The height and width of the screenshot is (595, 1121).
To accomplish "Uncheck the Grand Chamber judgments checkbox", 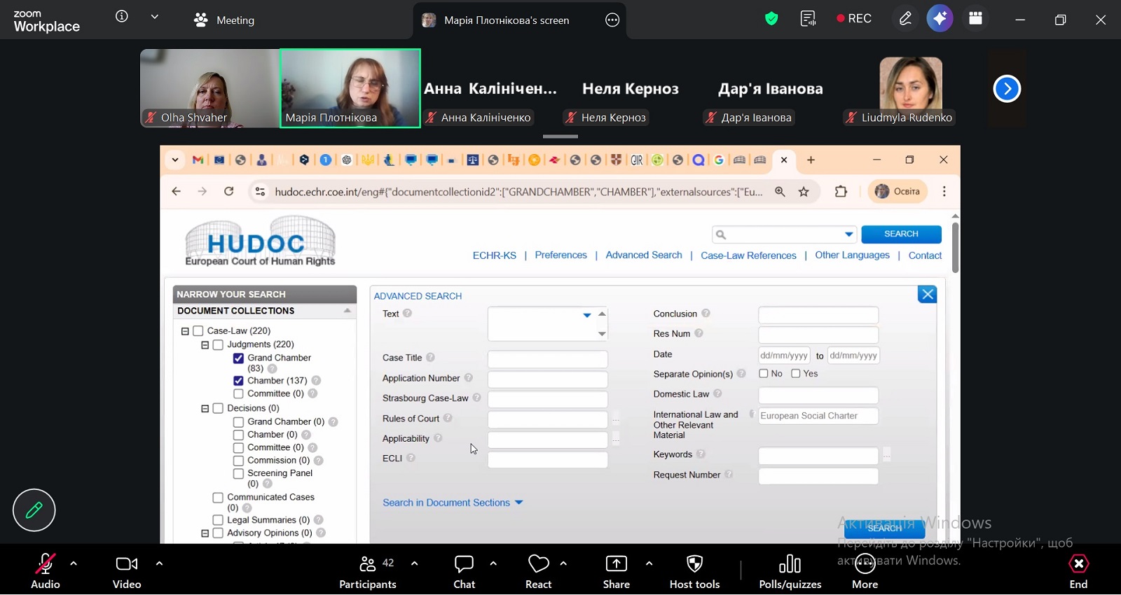I will coord(238,358).
